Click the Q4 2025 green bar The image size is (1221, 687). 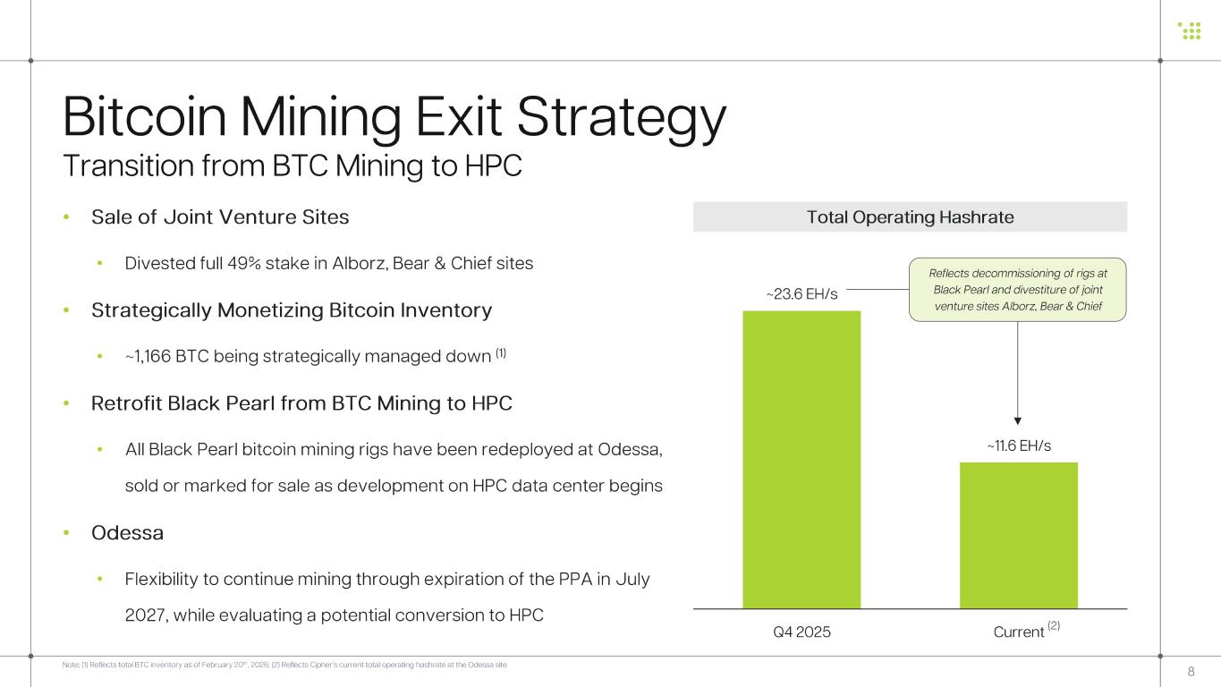(801, 459)
